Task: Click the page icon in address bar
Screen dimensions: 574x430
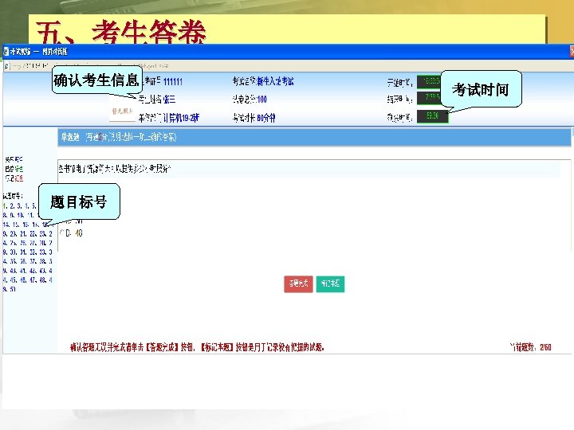Action: click(x=6, y=66)
